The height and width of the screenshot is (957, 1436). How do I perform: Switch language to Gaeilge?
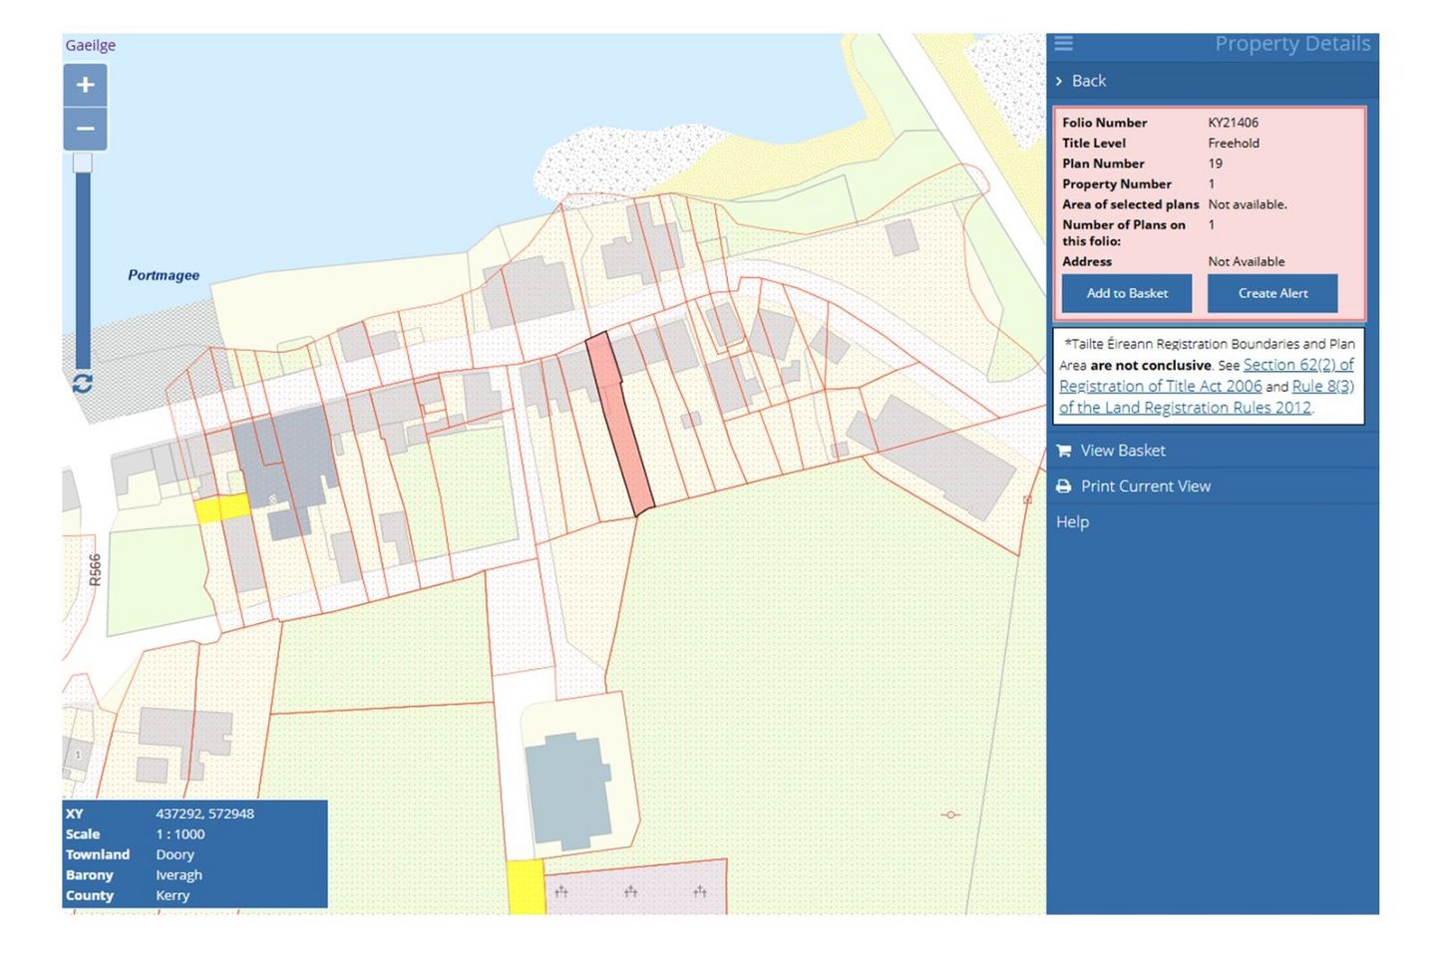(x=91, y=45)
